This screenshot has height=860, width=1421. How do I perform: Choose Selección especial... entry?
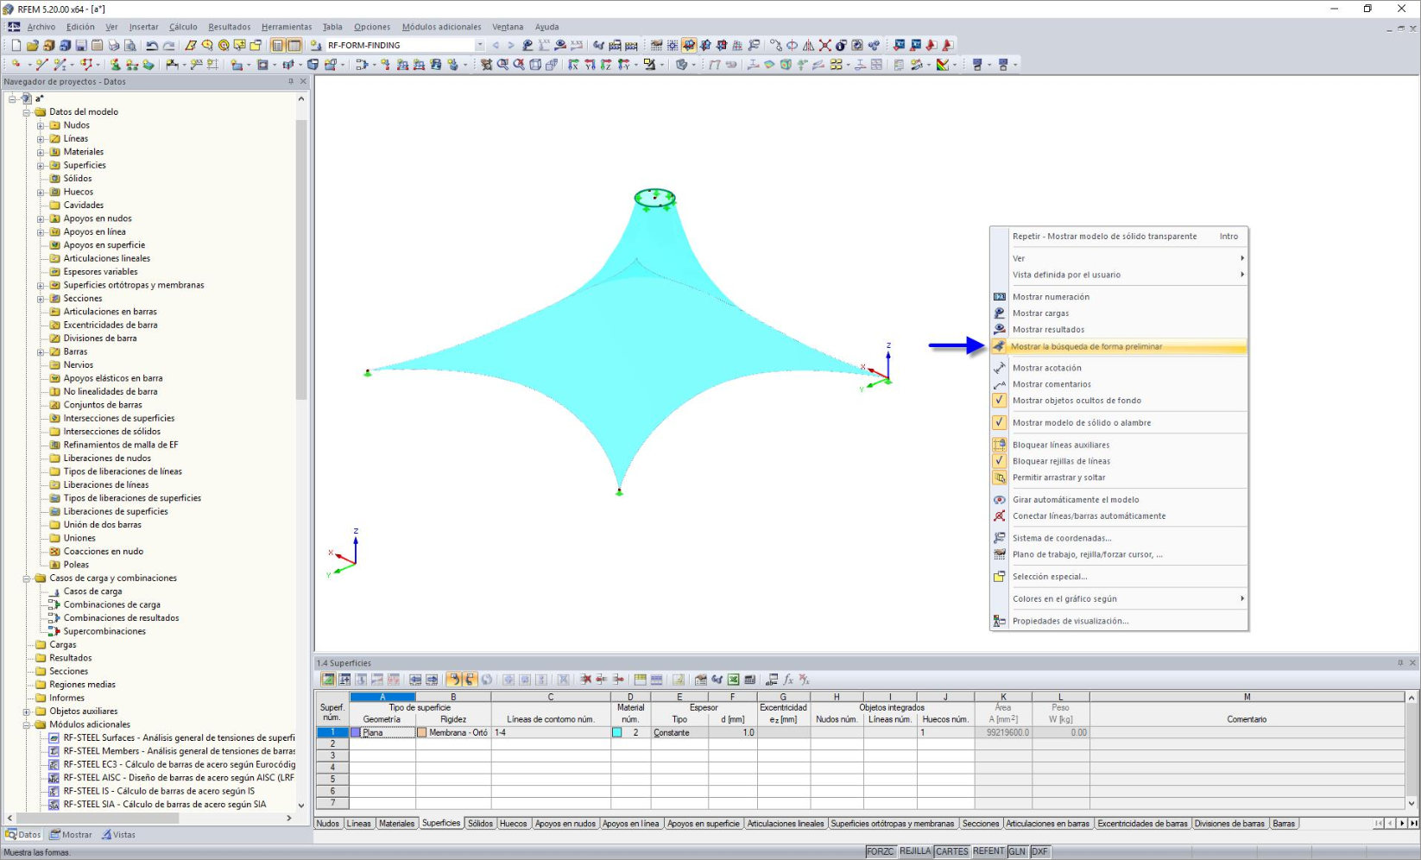[1119, 577]
